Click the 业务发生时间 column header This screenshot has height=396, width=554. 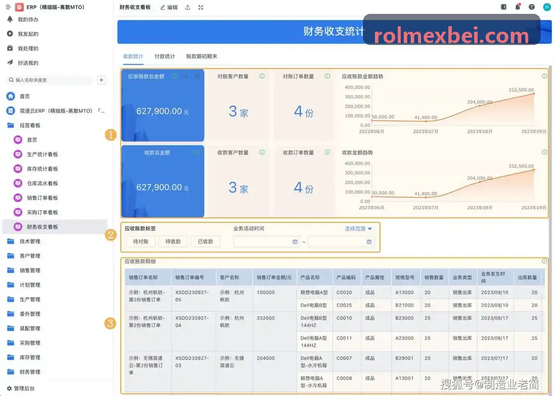495,278
